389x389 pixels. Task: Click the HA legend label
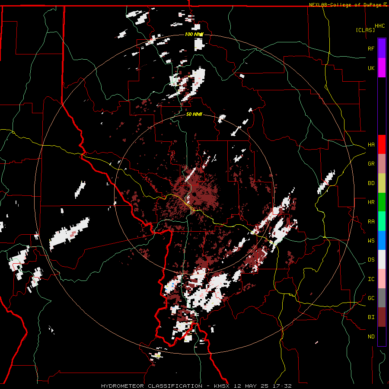pos(371,144)
